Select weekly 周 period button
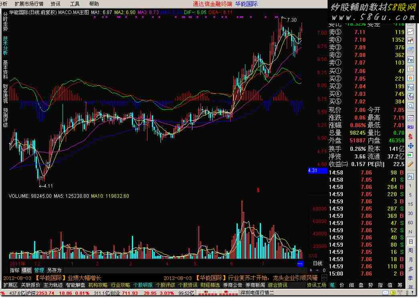This screenshot has height=298, width=419. pos(410,250)
